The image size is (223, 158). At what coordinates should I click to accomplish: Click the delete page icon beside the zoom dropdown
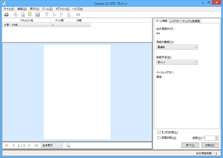pyautogui.click(x=68, y=145)
